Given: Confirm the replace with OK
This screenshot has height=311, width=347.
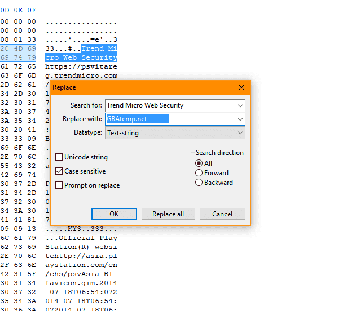Looking at the screenshot, I should tap(114, 214).
